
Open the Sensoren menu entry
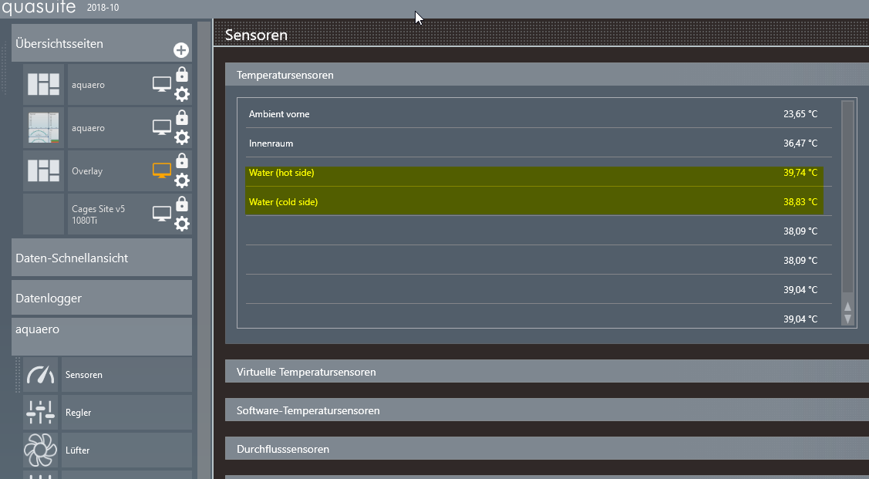click(126, 375)
